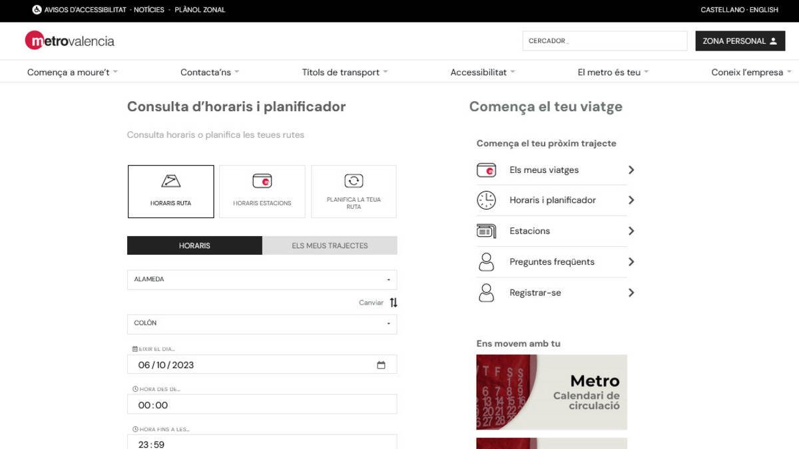
Task: Click the Canviar label to swap stations
Action: 371,303
